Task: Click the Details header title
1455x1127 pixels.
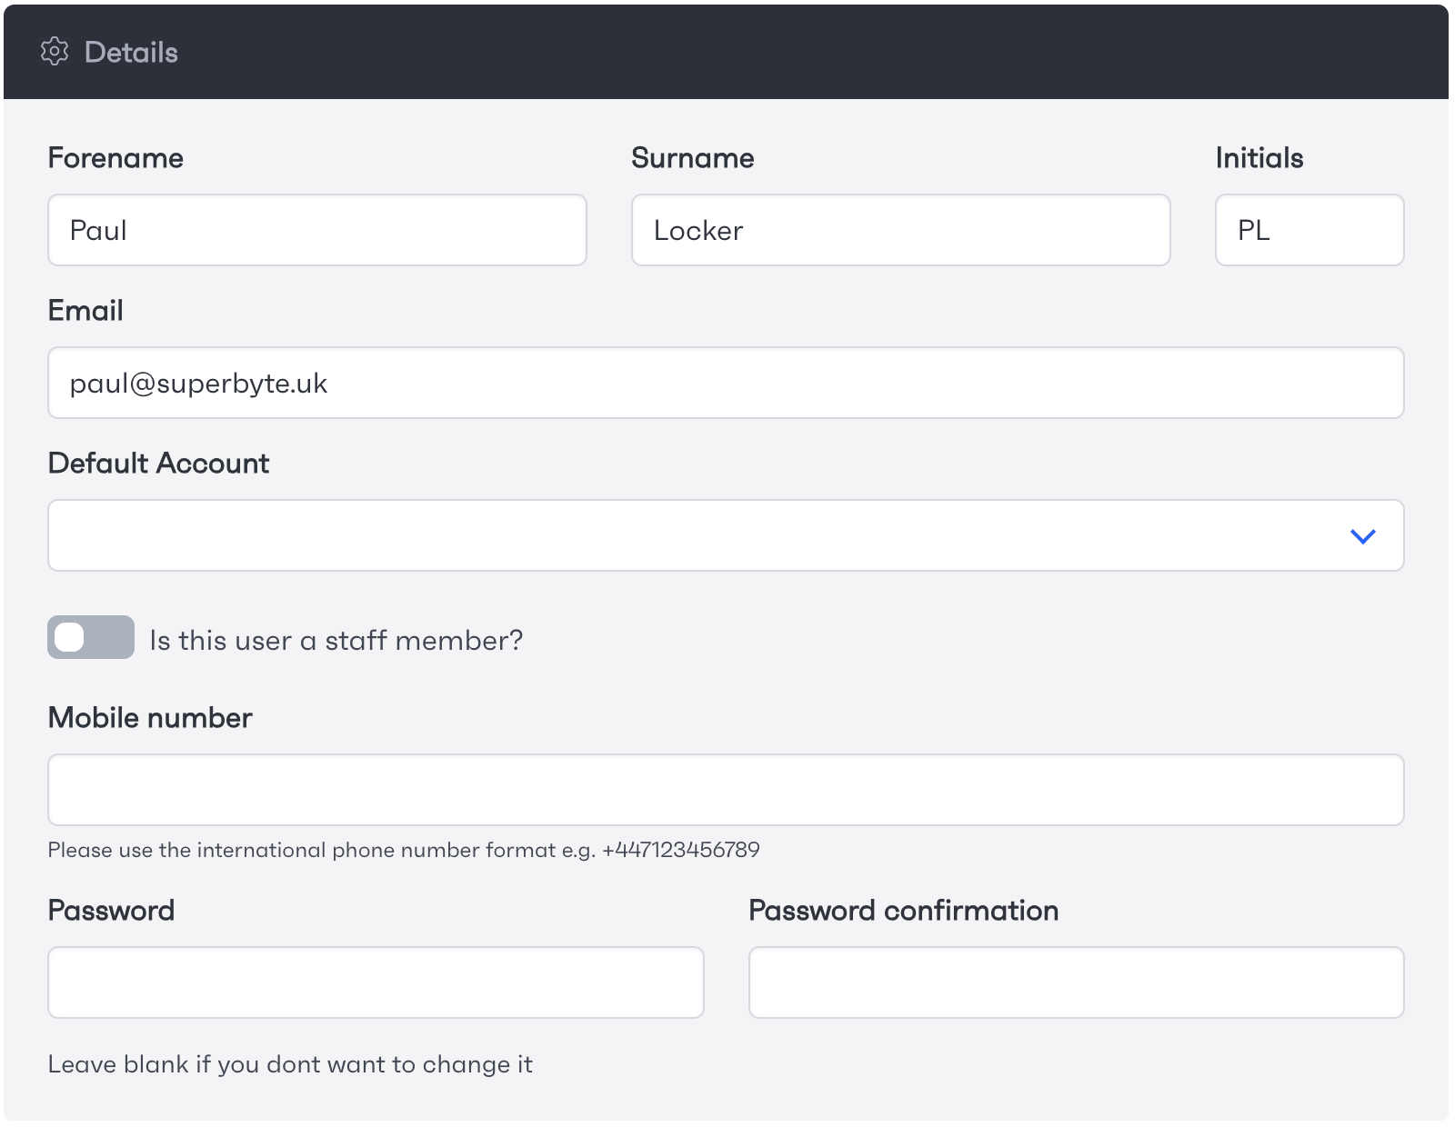Action: point(131,53)
